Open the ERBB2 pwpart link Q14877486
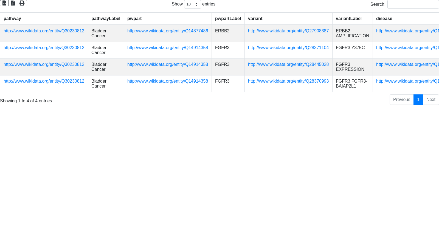The height and width of the screenshot is (247, 439). pos(167,31)
